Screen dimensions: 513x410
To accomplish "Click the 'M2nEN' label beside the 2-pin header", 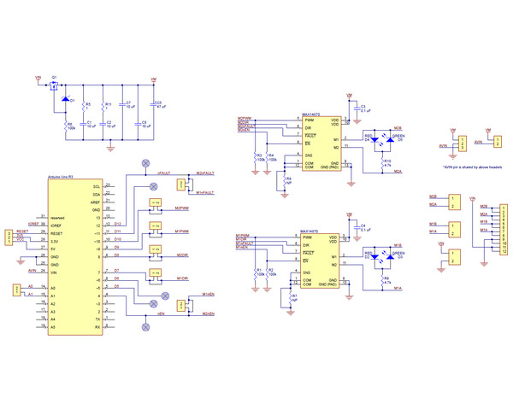I will click(x=209, y=313).
